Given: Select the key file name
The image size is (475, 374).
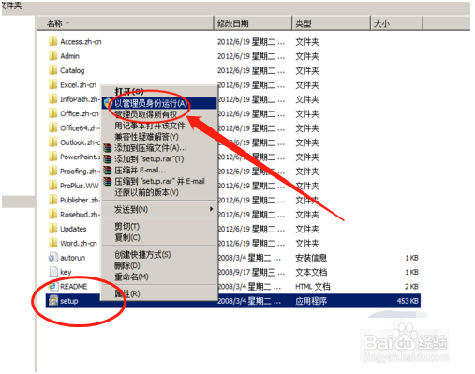Looking at the screenshot, I should 66,272.
